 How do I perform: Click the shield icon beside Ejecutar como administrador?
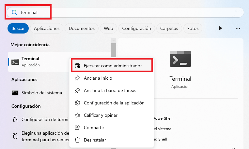[x=77, y=66]
